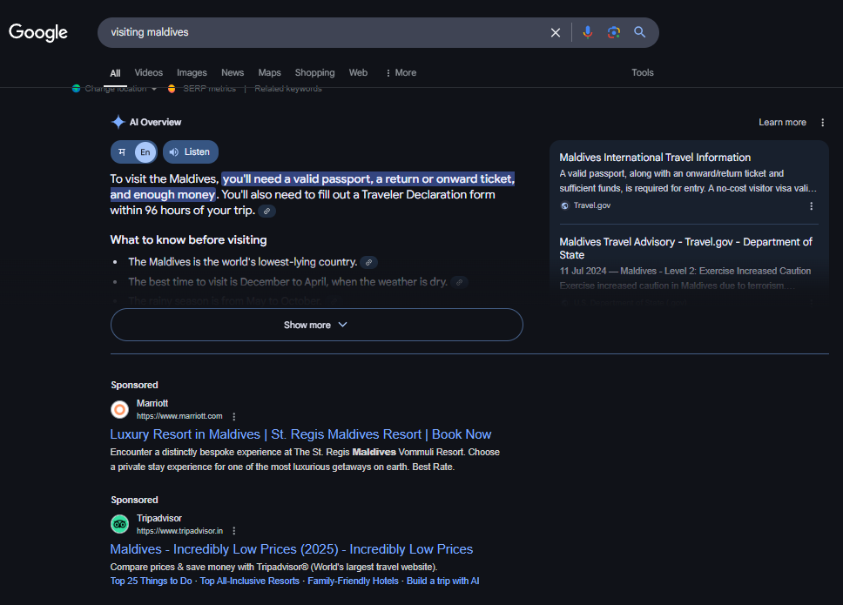Click the Marriott favicon

pos(119,409)
